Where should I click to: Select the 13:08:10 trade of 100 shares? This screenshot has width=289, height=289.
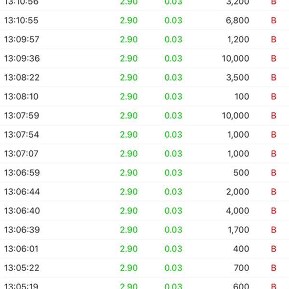pos(144,96)
